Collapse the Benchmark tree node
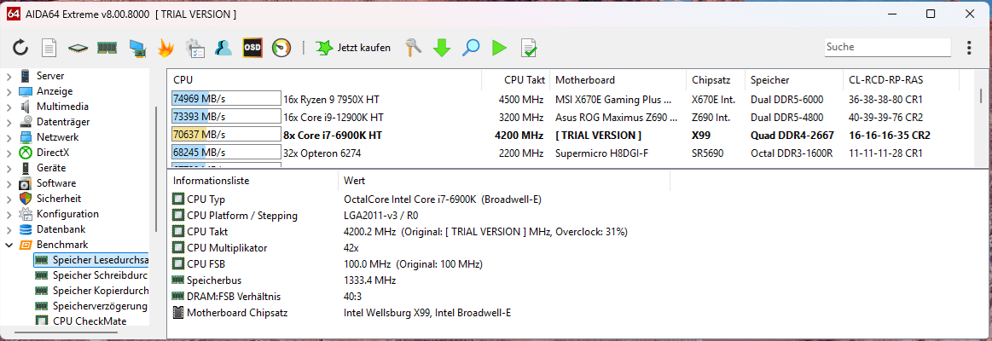 point(9,245)
